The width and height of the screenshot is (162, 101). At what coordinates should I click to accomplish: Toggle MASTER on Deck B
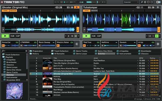point(94,10)
